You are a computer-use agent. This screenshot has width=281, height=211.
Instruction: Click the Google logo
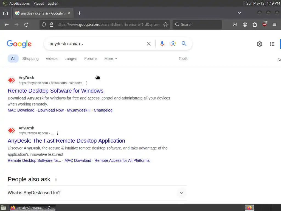[x=19, y=44]
